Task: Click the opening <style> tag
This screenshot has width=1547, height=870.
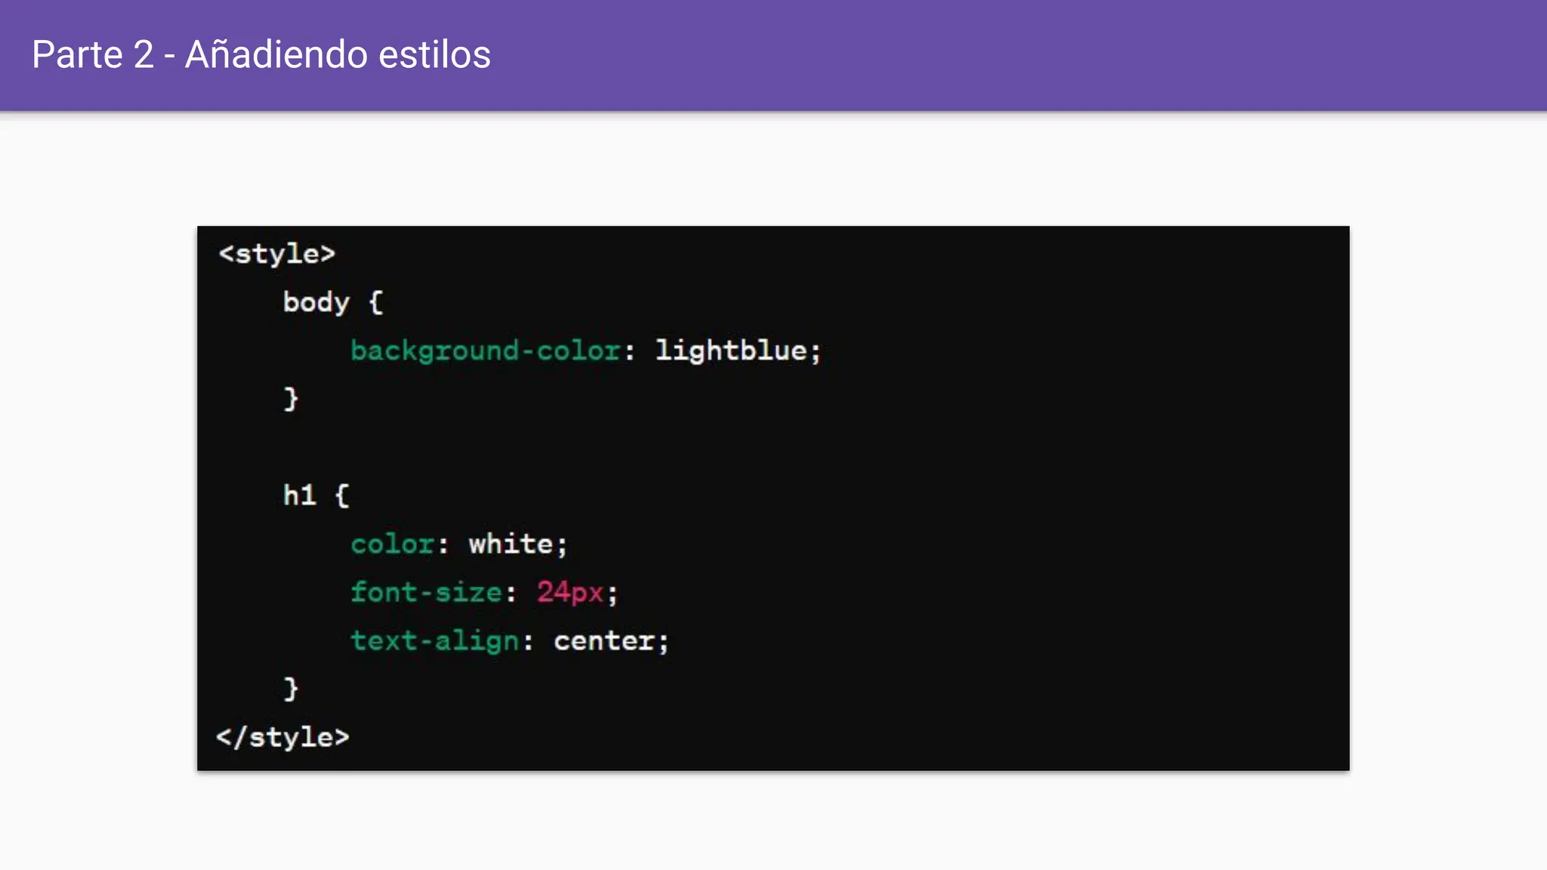Action: (276, 254)
